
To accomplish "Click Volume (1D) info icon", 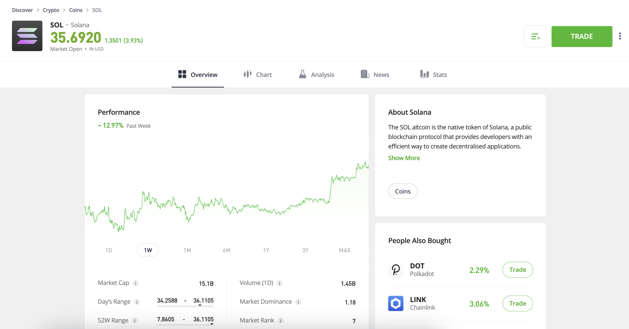I will (279, 283).
